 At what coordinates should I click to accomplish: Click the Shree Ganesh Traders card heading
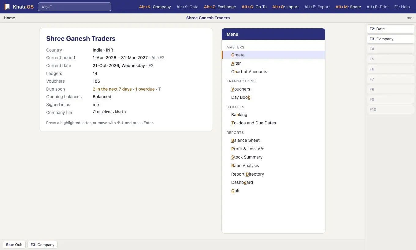[x=81, y=38]
